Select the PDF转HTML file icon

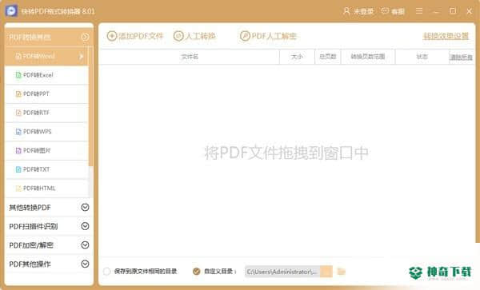tap(18, 189)
